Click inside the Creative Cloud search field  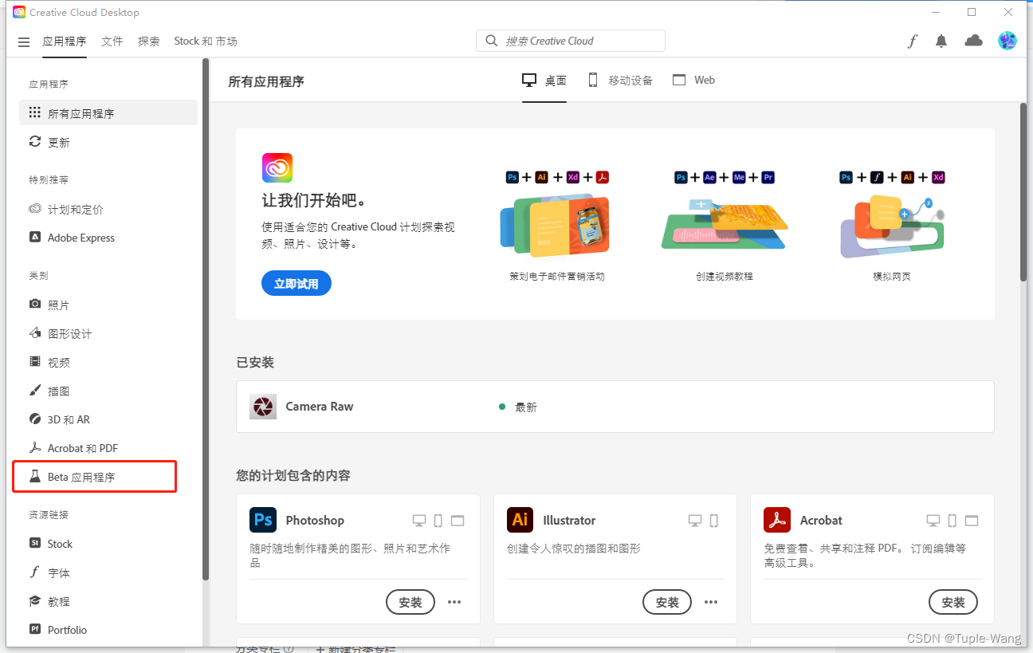pos(571,40)
